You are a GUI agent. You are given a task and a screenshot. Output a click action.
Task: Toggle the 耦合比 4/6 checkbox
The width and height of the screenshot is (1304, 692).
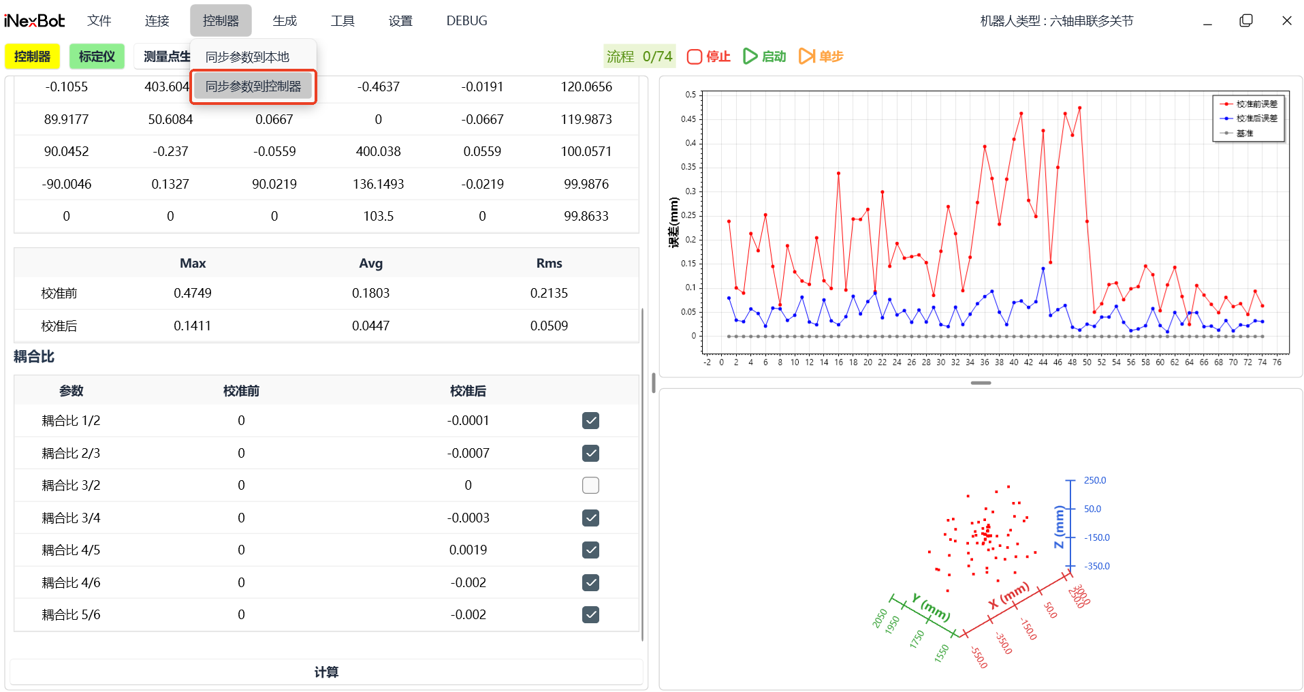tap(590, 582)
